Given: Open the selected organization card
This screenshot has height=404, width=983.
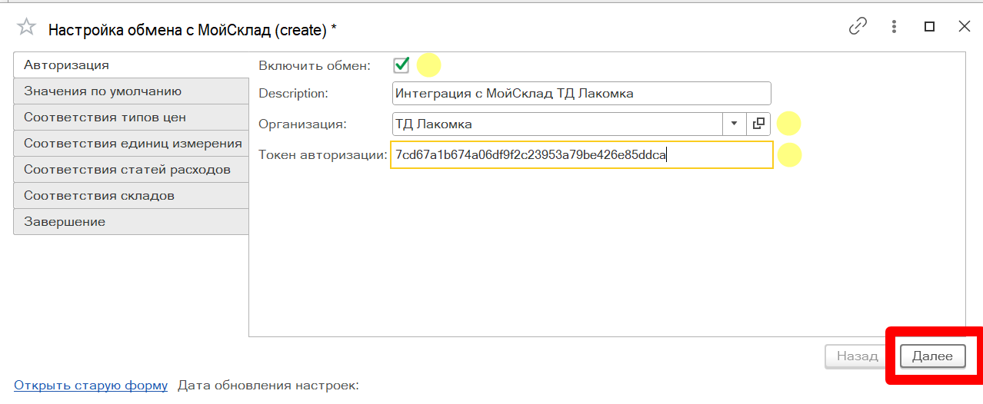Looking at the screenshot, I should point(758,124).
